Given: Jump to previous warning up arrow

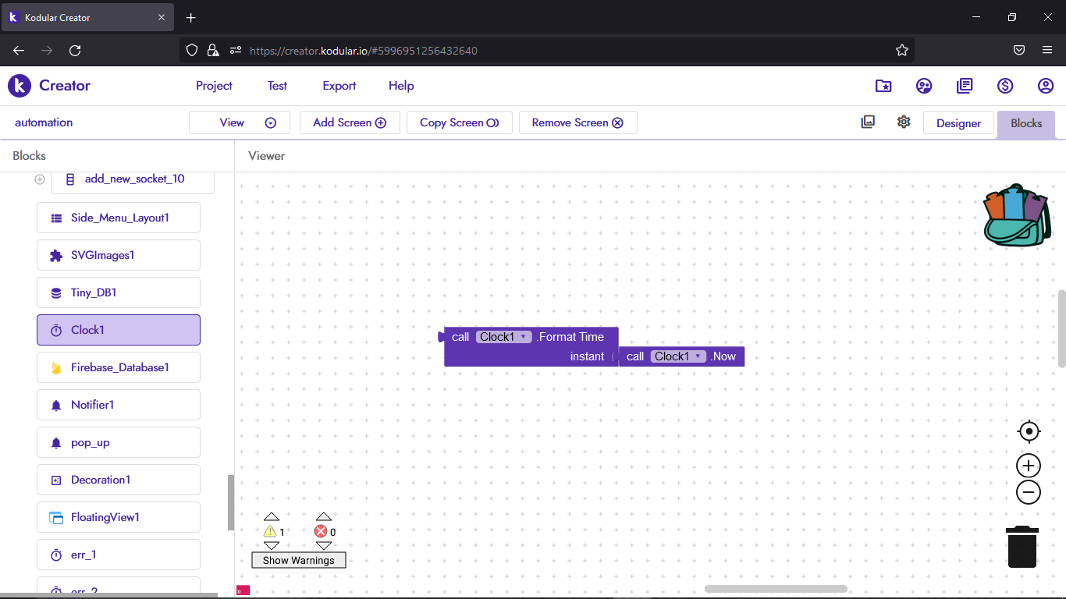Looking at the screenshot, I should coord(272,516).
